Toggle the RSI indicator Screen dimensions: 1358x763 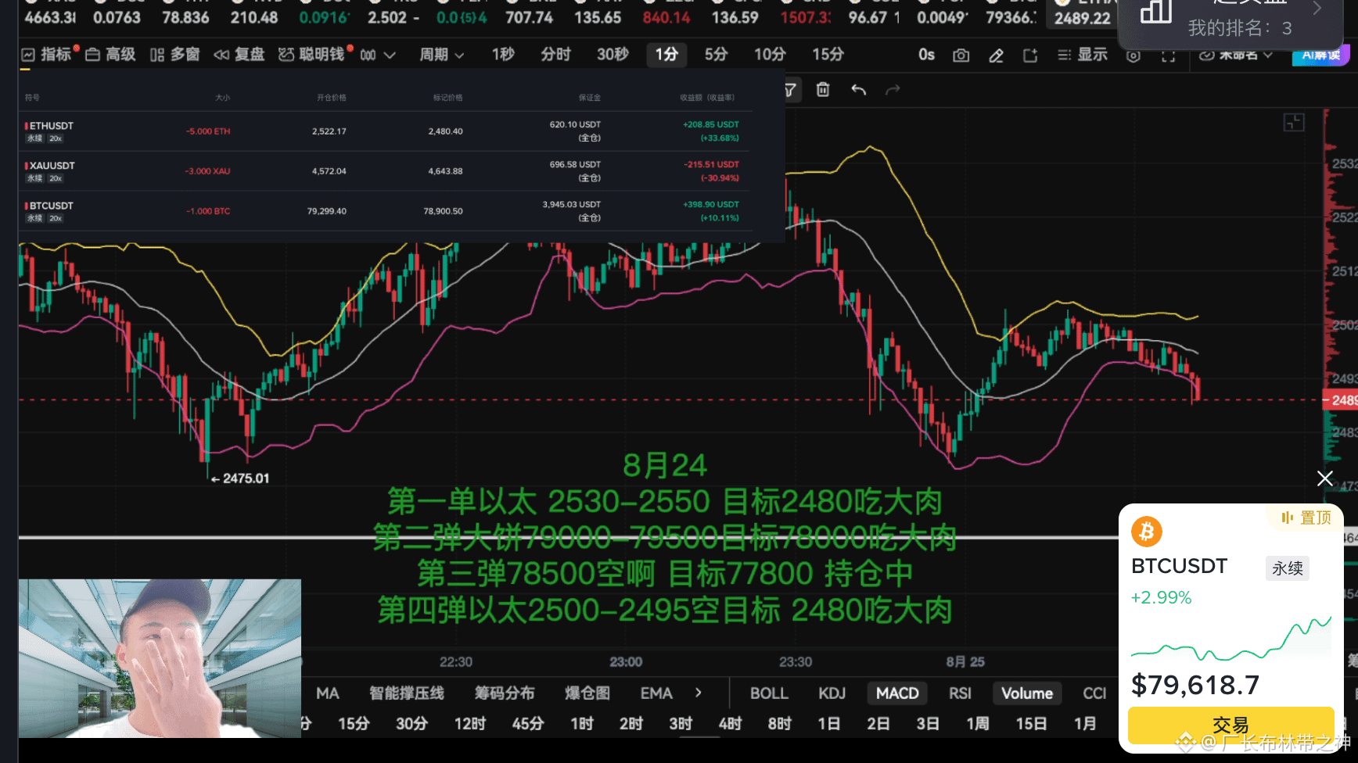point(960,693)
